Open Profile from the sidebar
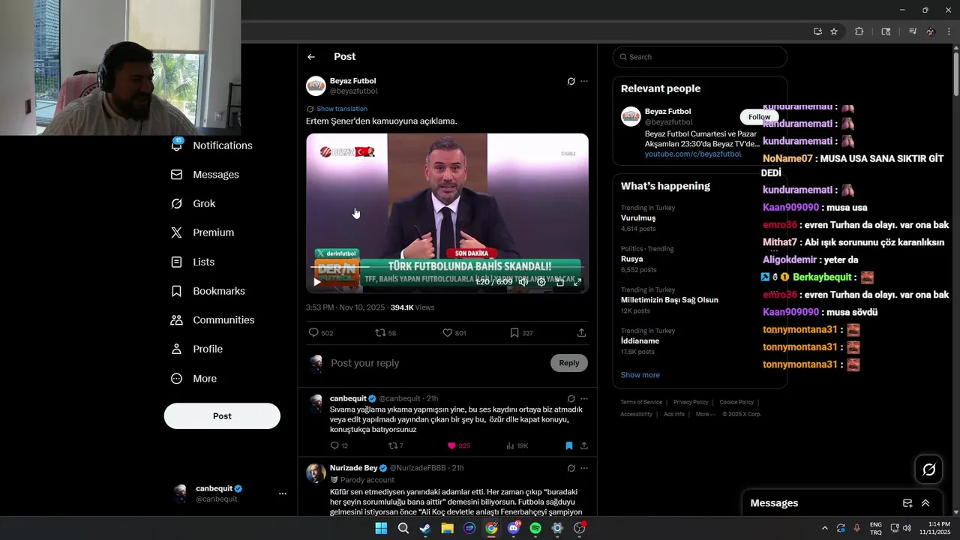 tap(196, 349)
